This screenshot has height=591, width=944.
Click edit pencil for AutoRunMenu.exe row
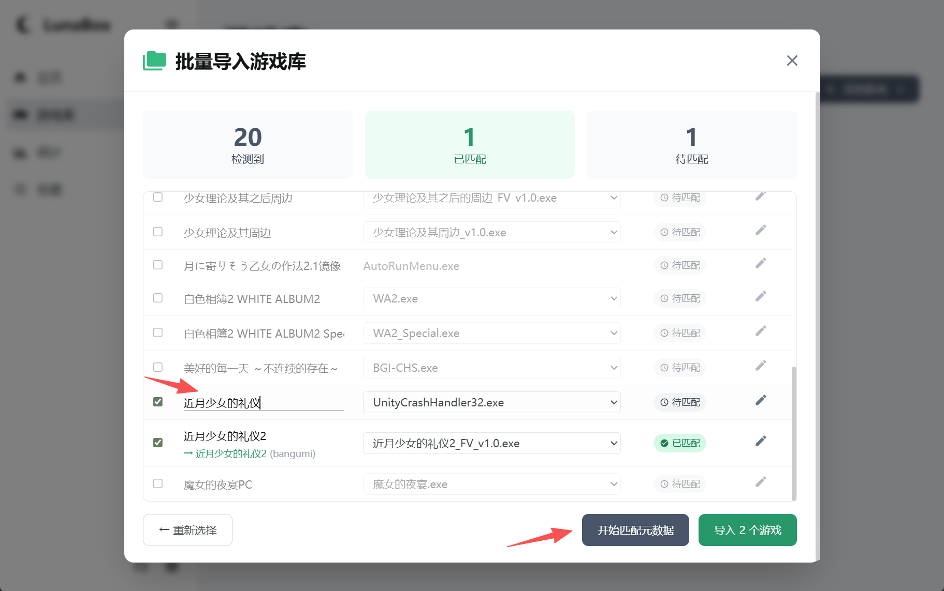[x=760, y=264]
